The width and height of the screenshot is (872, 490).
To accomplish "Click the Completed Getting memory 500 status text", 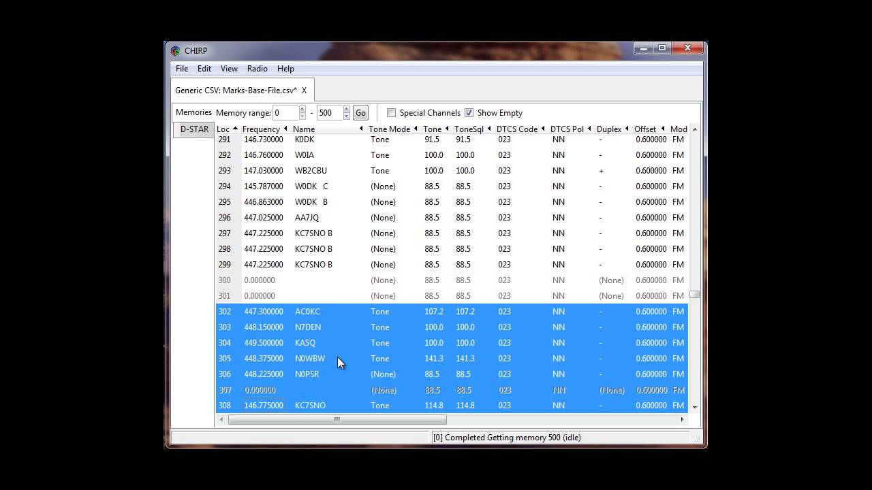I will (x=507, y=438).
